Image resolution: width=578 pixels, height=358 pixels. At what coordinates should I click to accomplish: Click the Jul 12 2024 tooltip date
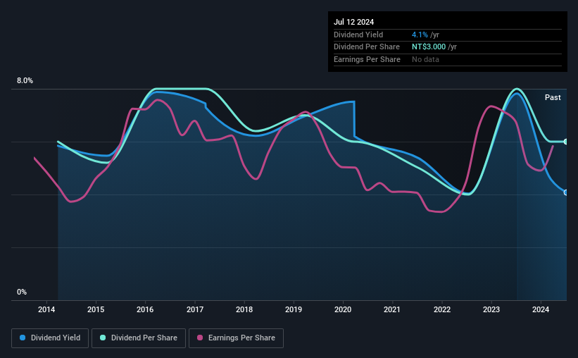[354, 22]
